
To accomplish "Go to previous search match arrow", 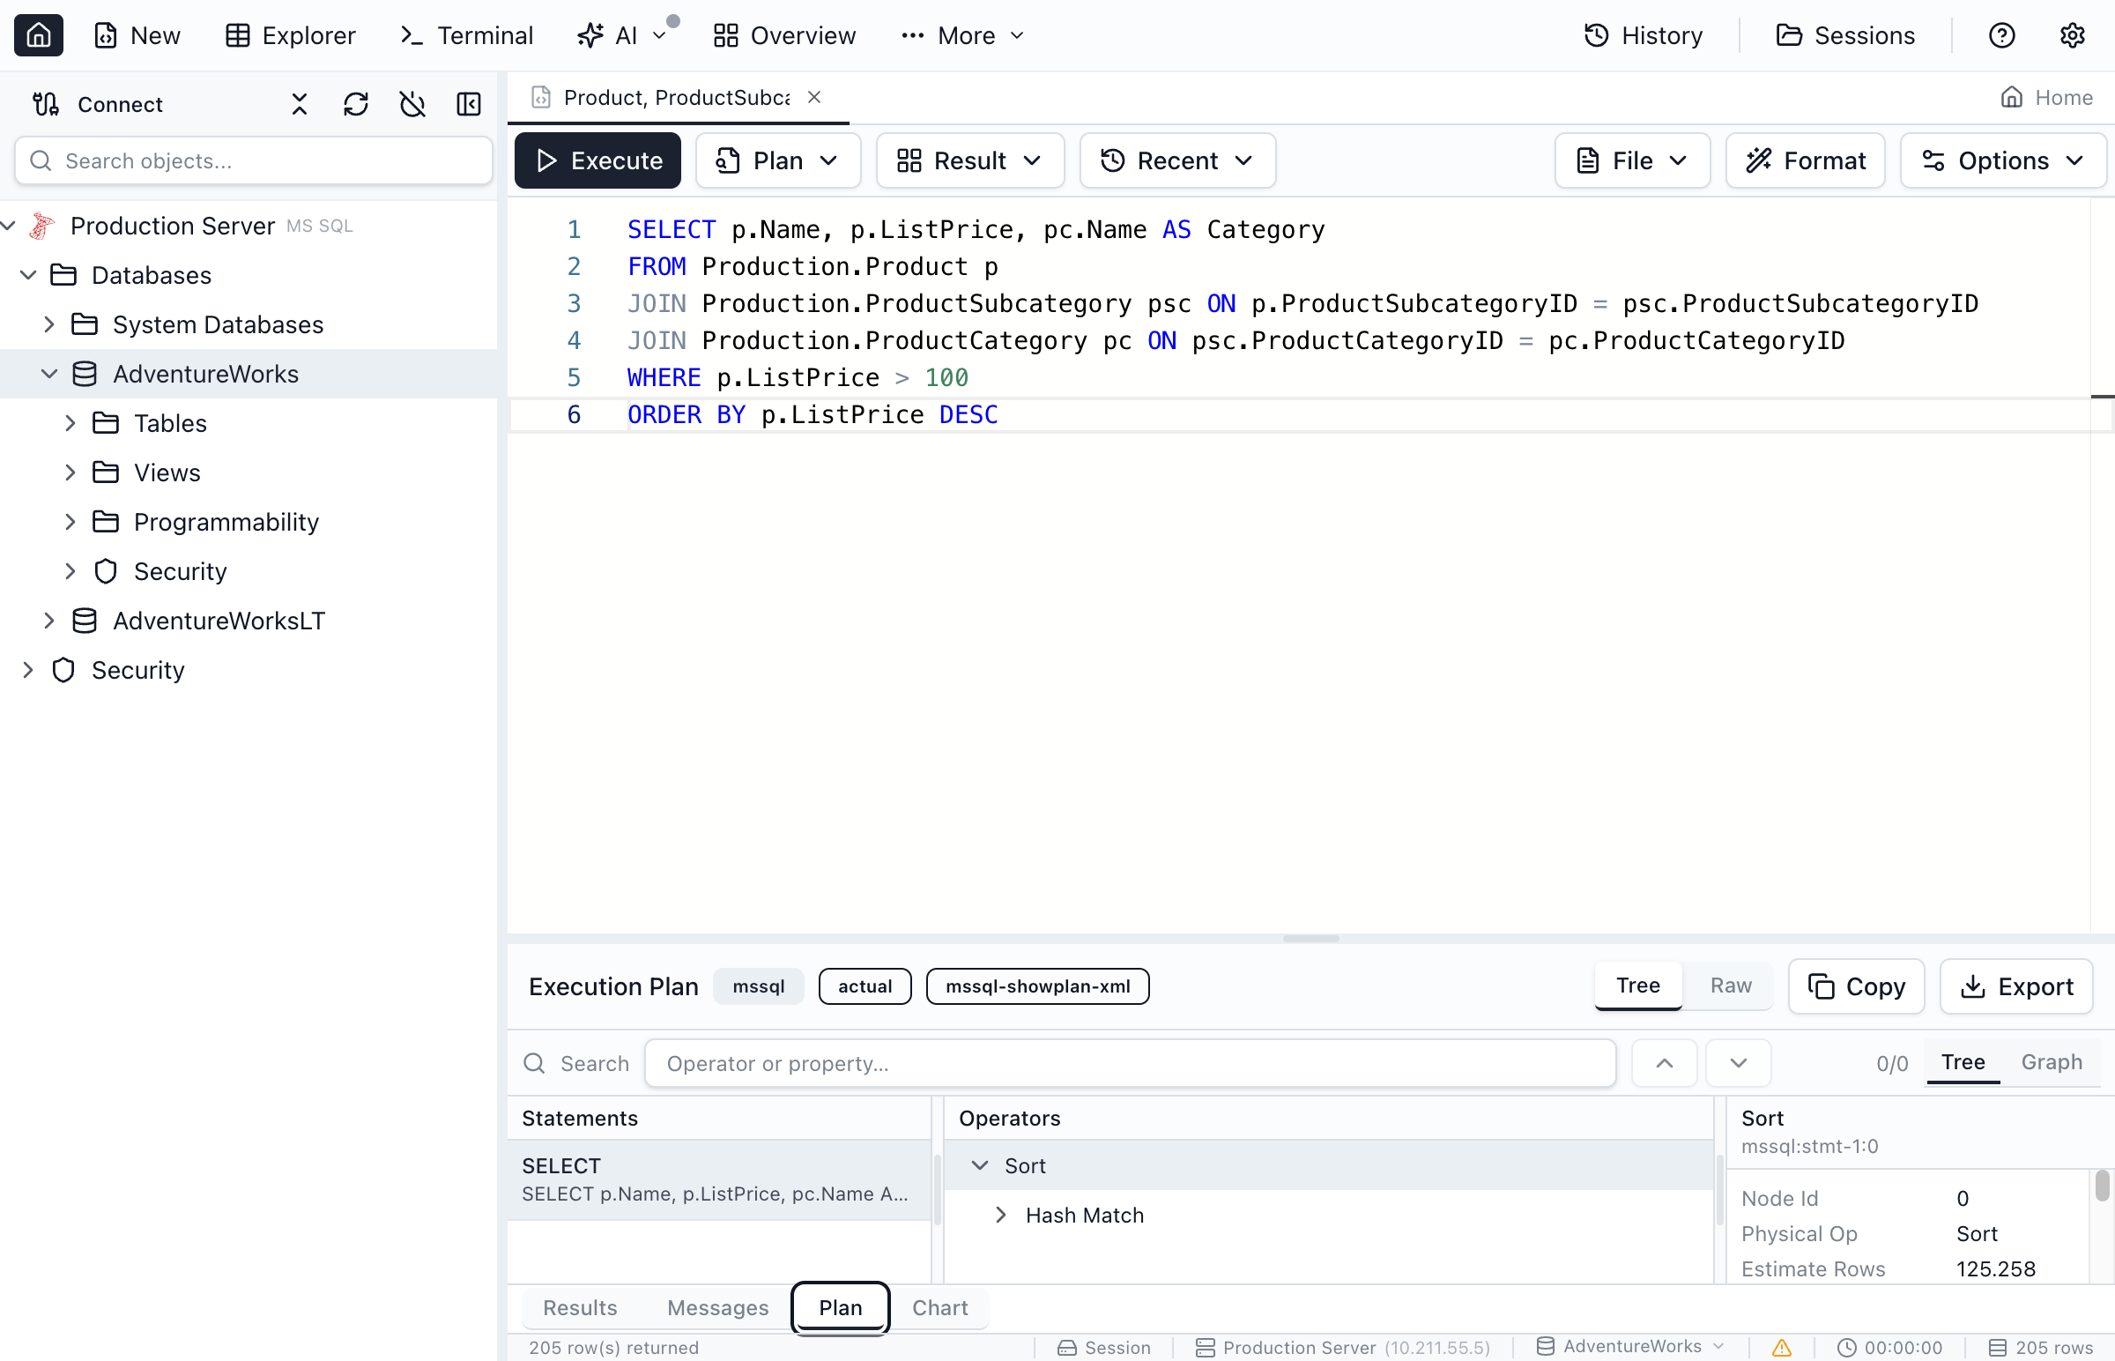I will pos(1664,1063).
